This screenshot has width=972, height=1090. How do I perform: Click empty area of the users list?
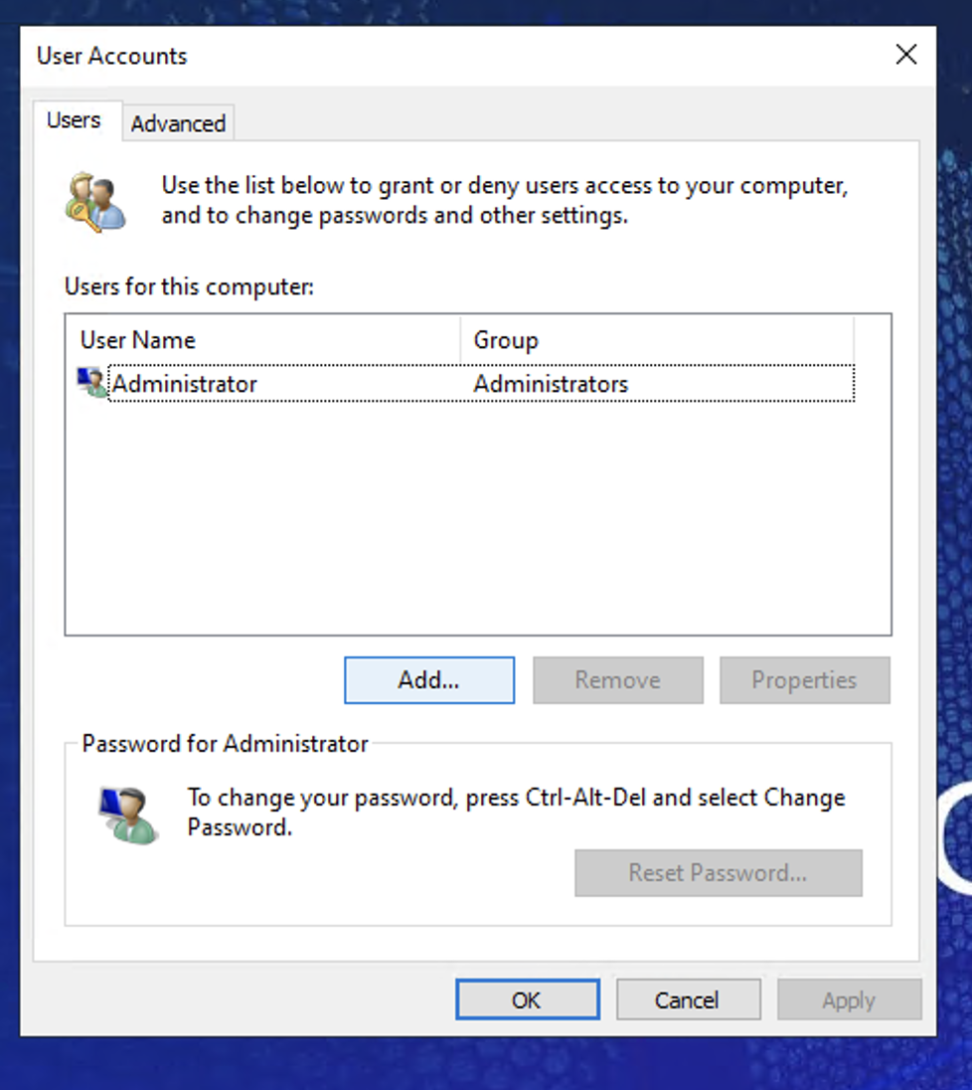click(478, 518)
